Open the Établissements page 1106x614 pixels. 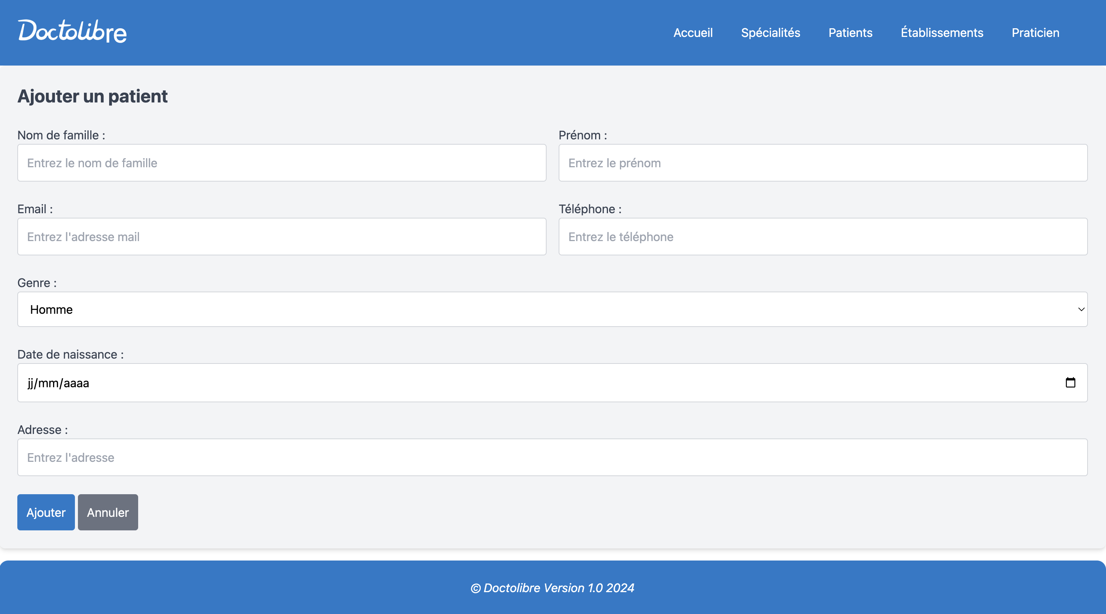pyautogui.click(x=941, y=33)
